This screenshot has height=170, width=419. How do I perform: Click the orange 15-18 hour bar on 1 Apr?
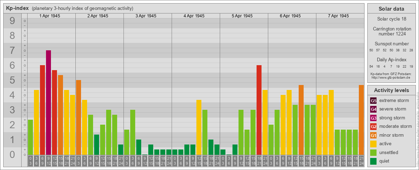[x=61, y=115]
